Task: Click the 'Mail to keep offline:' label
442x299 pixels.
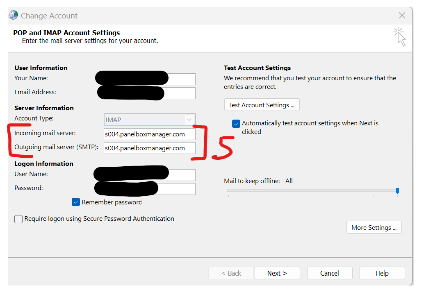Action: [x=252, y=181]
